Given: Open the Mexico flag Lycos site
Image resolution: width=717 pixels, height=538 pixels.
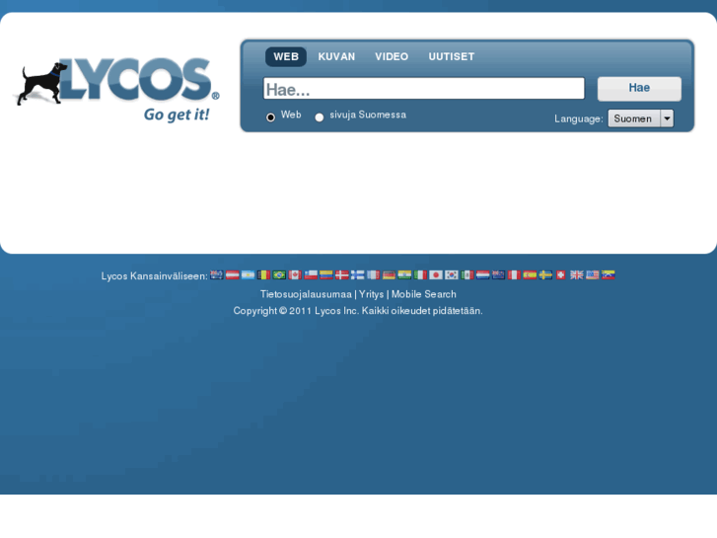Looking at the screenshot, I should [x=466, y=274].
